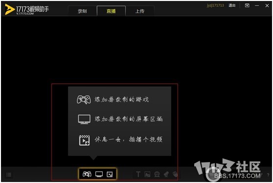Open the 上传 tab
This screenshot has width=273, height=183.
click(x=140, y=11)
